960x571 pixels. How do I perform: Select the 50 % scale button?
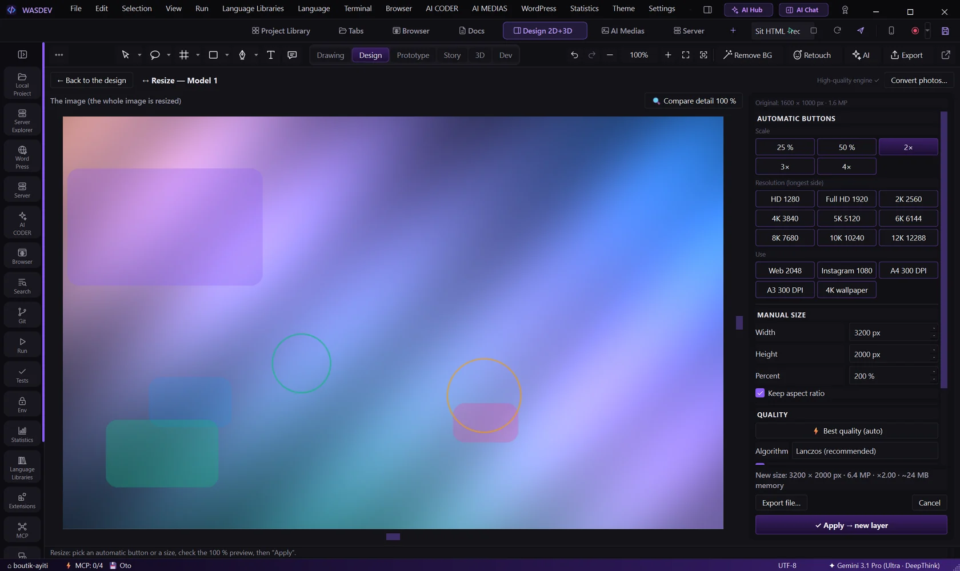coord(846,147)
